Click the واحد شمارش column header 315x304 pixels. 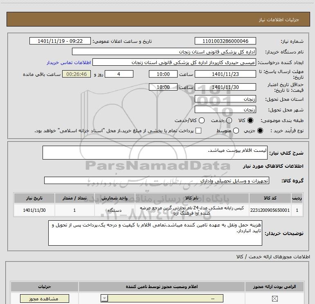tap(114, 198)
